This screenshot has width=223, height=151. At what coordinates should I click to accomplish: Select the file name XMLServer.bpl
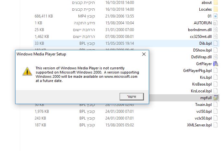pos(199,125)
